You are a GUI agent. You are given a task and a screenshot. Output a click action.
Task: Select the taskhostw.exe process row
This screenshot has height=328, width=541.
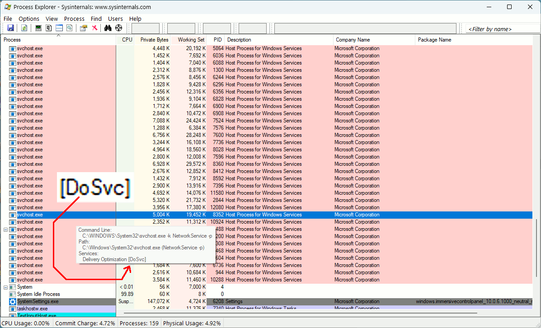[266, 309]
